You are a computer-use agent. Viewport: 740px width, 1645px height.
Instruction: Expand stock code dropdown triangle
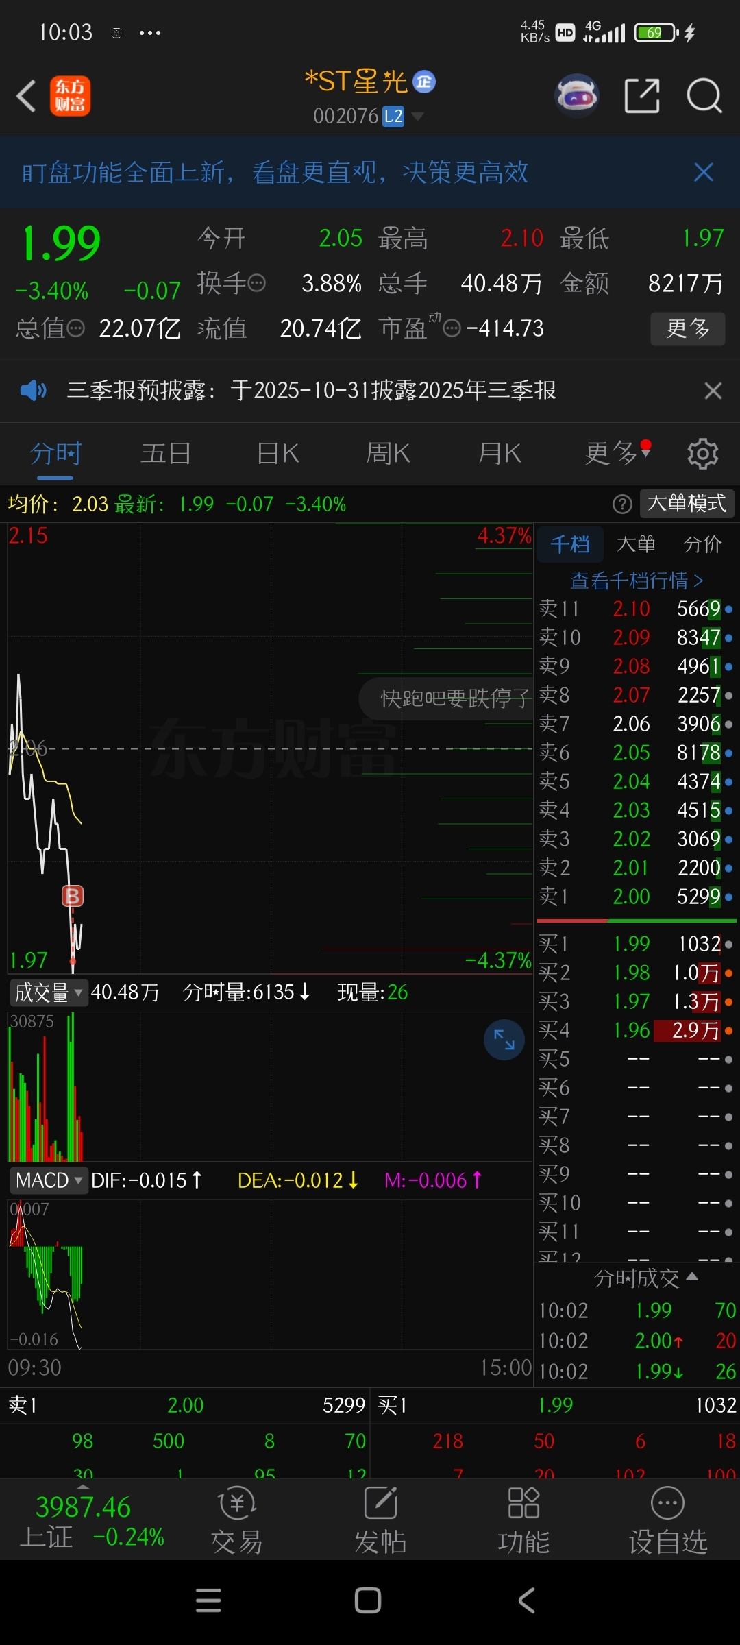tap(417, 116)
